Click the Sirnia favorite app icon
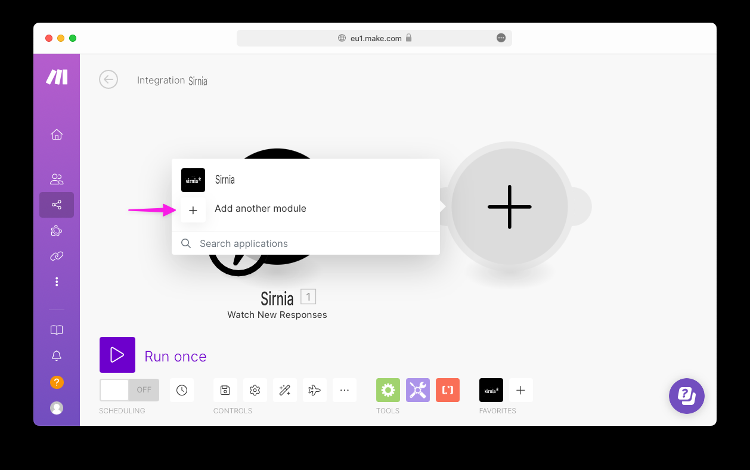The width and height of the screenshot is (750, 470). pos(491,390)
